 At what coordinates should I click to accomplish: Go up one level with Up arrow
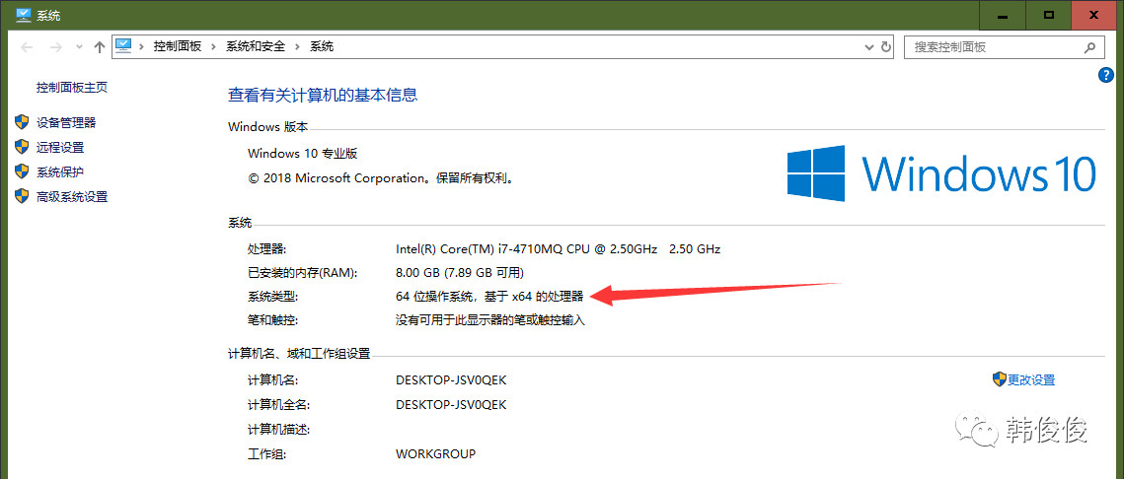[x=100, y=47]
